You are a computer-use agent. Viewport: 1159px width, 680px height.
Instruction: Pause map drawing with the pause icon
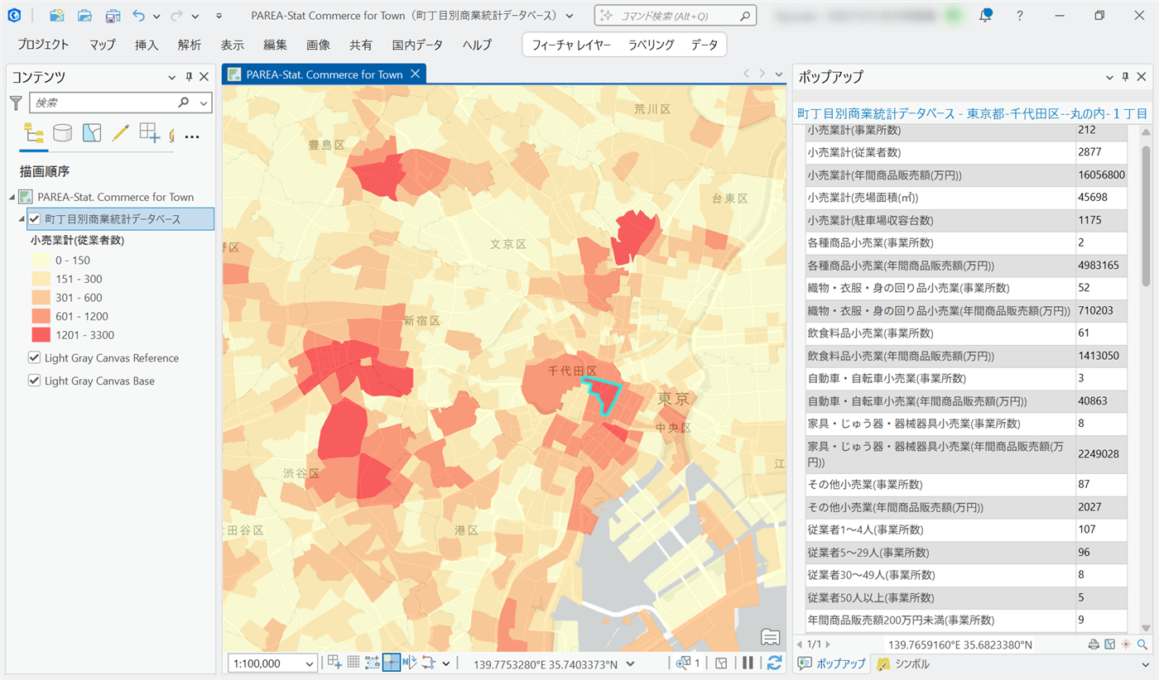point(748,663)
